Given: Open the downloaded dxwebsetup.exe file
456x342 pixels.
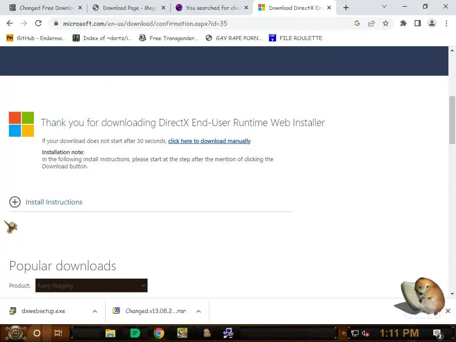Looking at the screenshot, I should coord(44,311).
